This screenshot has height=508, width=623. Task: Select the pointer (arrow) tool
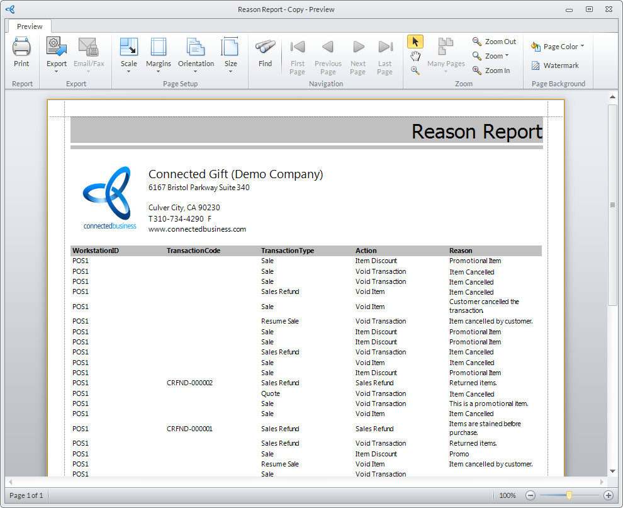pos(415,42)
